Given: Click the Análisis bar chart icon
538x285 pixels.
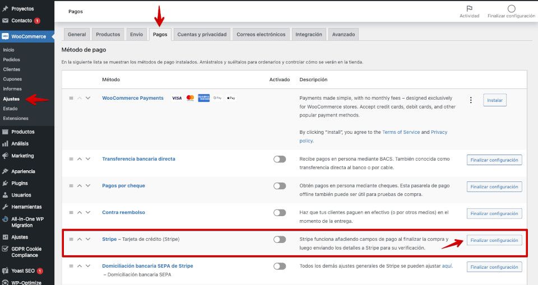Looking at the screenshot, I should click(5, 144).
